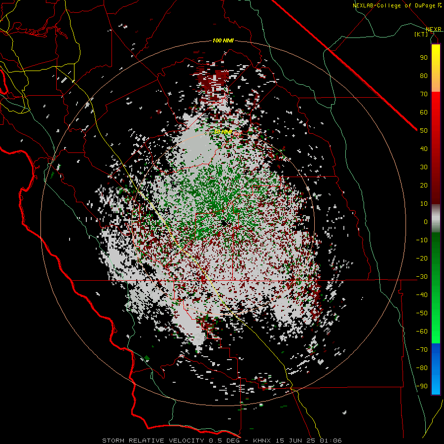Click the 30 value on the velocity scale
Viewport: 444px width, 444px height.
(424, 167)
